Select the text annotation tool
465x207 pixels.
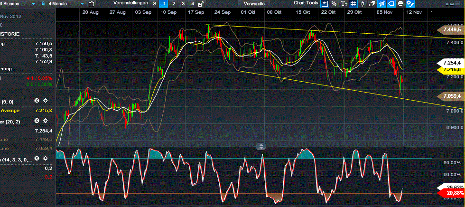[344, 3]
